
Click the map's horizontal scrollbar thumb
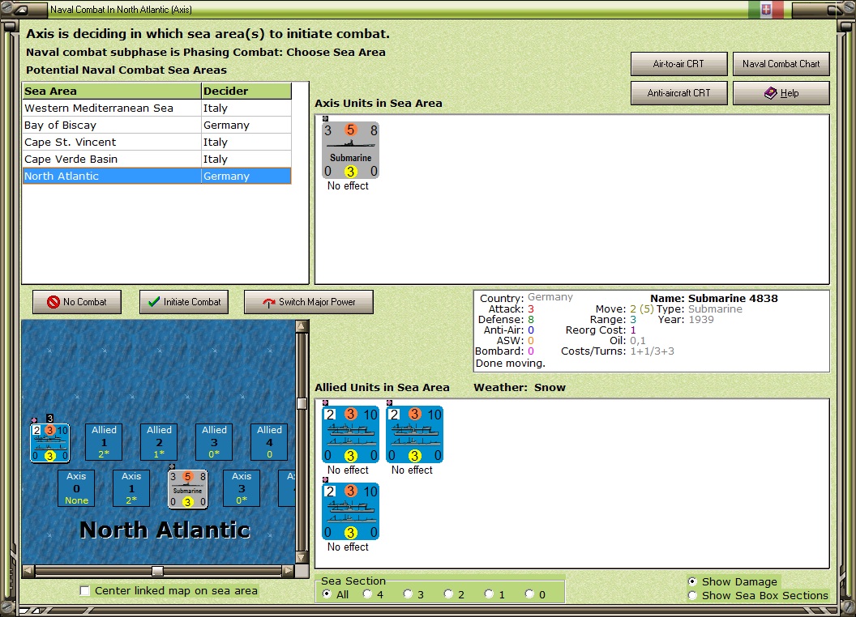[158, 571]
